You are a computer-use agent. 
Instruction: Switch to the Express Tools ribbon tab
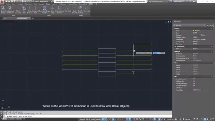(83, 4)
